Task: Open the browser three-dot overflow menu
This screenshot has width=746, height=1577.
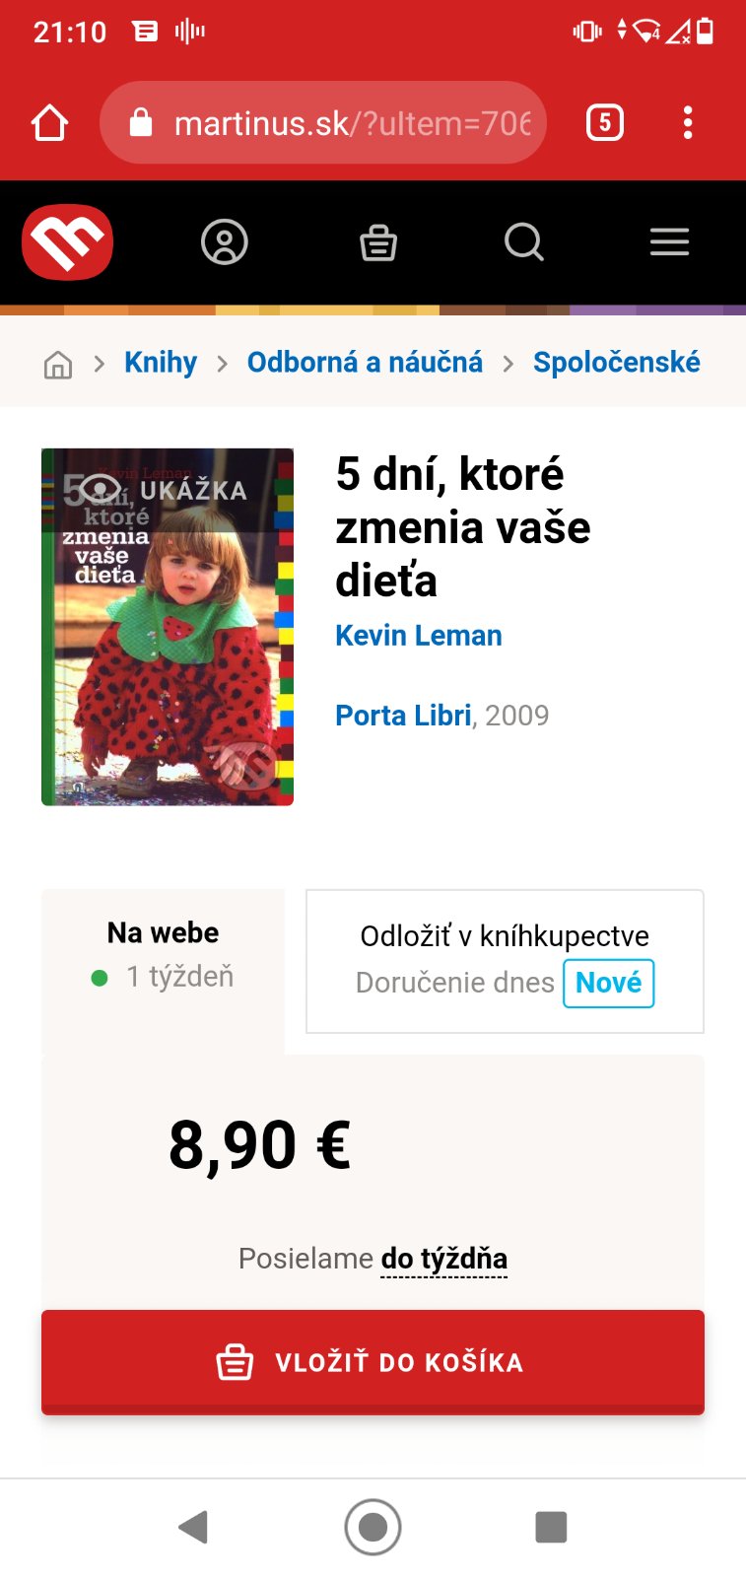Action: pos(688,123)
